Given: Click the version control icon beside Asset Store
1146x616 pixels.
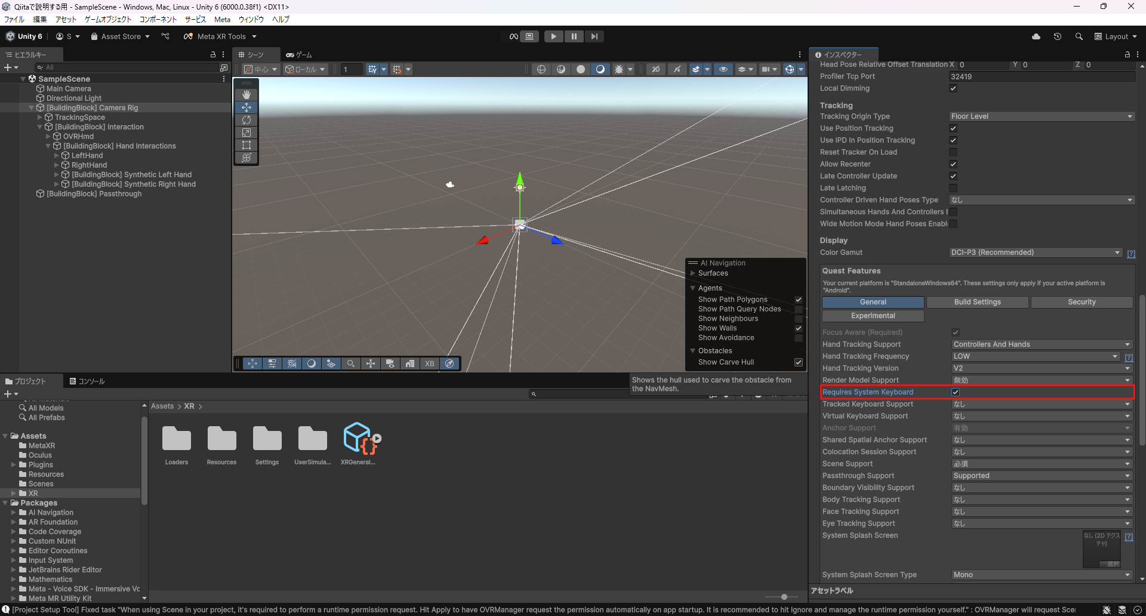Looking at the screenshot, I should [165, 36].
